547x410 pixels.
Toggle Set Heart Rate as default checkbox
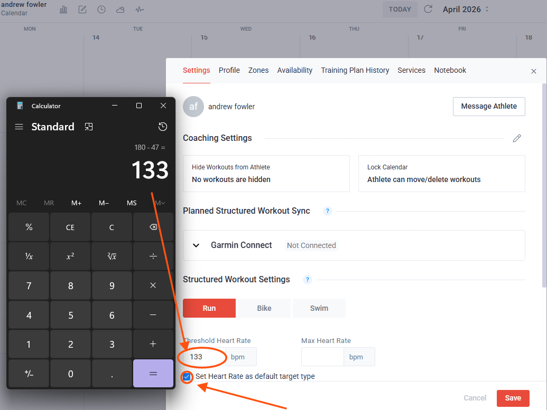[x=187, y=377]
